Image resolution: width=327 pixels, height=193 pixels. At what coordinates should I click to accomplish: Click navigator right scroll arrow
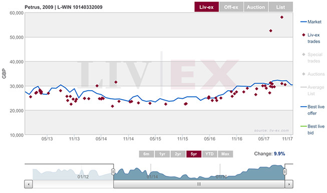[289, 185]
